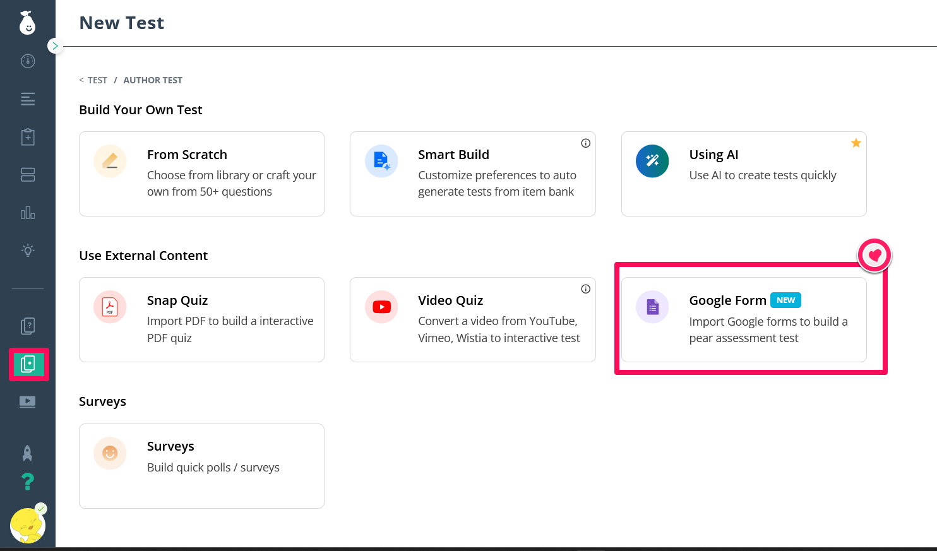Click the video player sidebar icon
Image resolution: width=937 pixels, height=551 pixels.
28,402
